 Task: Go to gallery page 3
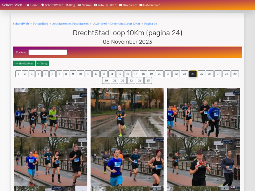tap(32, 74)
